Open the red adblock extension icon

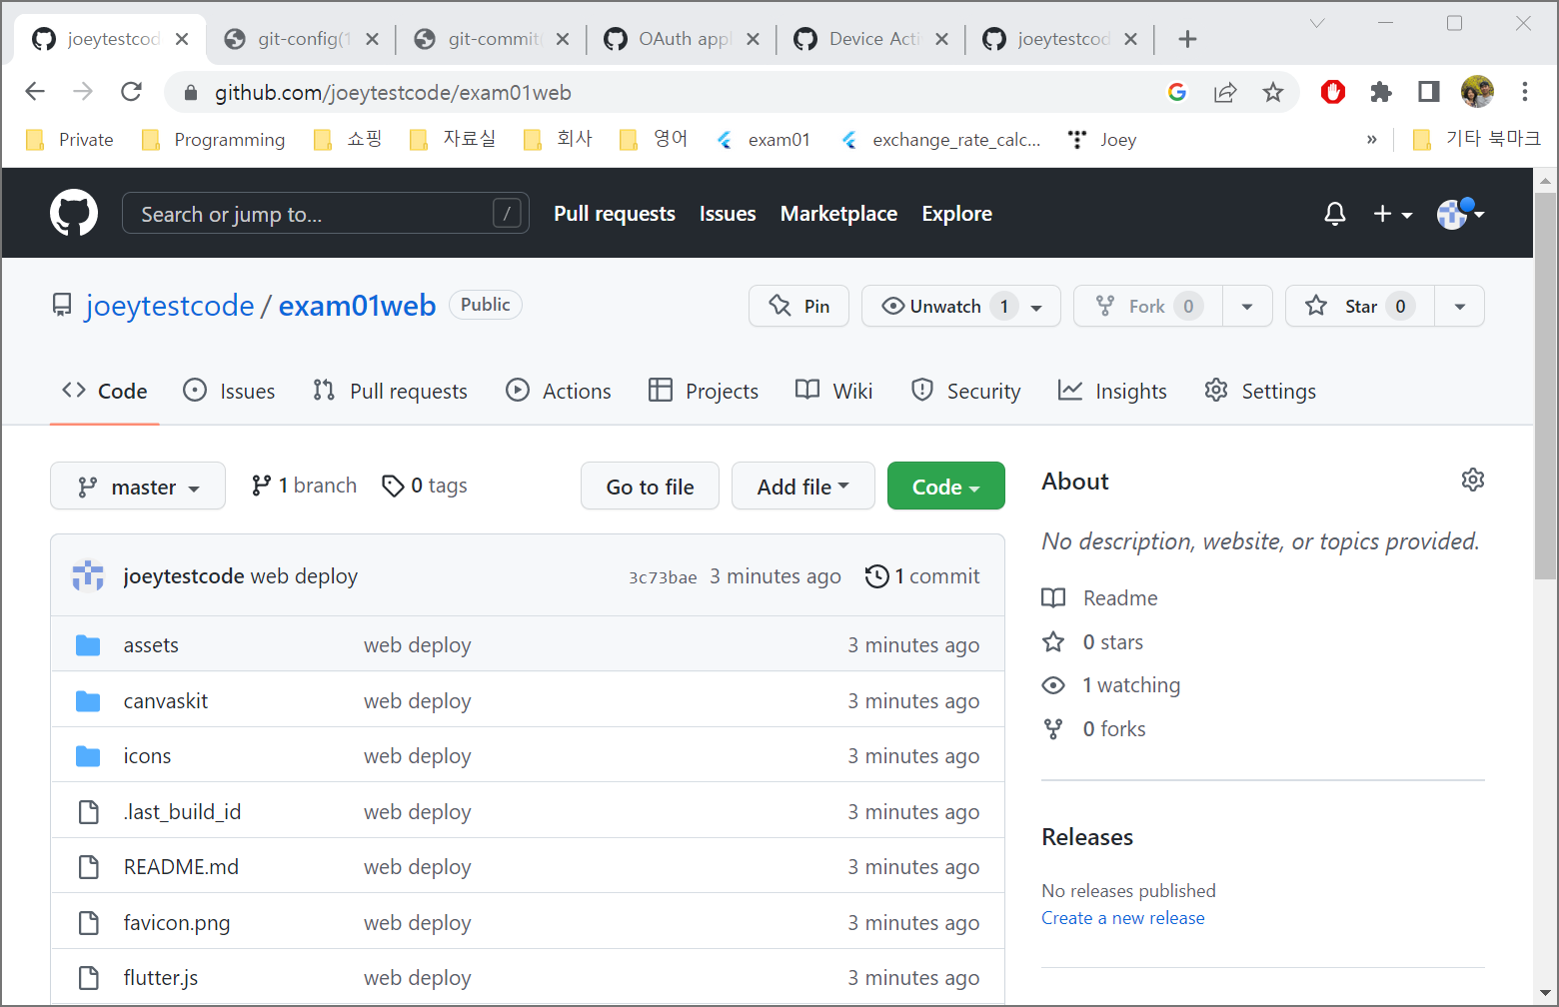pos(1333,92)
